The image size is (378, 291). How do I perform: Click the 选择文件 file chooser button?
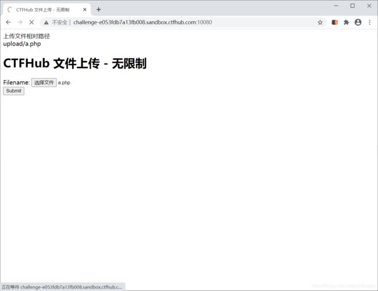pos(44,83)
